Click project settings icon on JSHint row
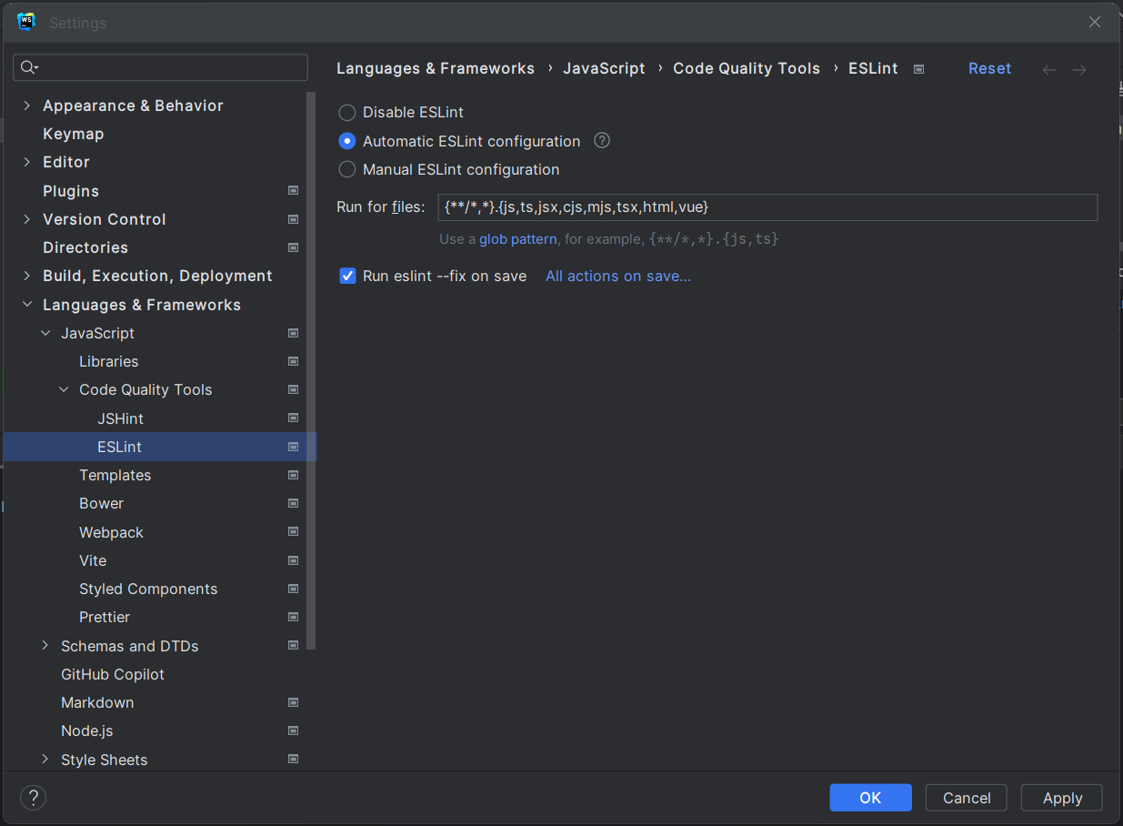The image size is (1123, 826). [293, 418]
